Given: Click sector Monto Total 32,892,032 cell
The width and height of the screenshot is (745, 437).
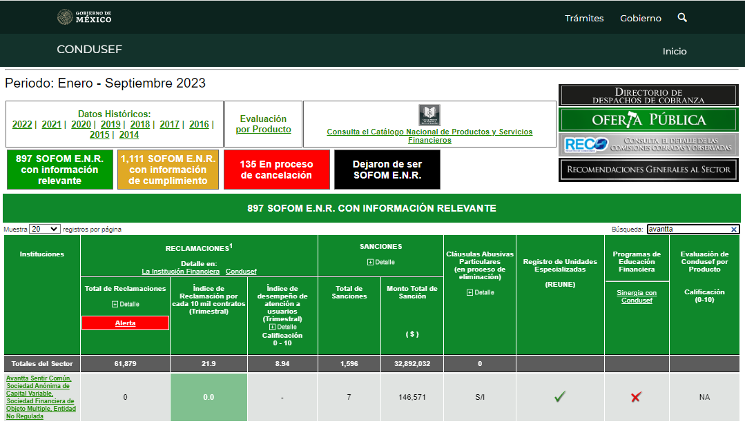Looking at the screenshot, I should tap(412, 364).
